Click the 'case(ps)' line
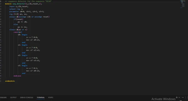The height and width of the screenshot is (101, 188). pyautogui.click(x=18, y=32)
